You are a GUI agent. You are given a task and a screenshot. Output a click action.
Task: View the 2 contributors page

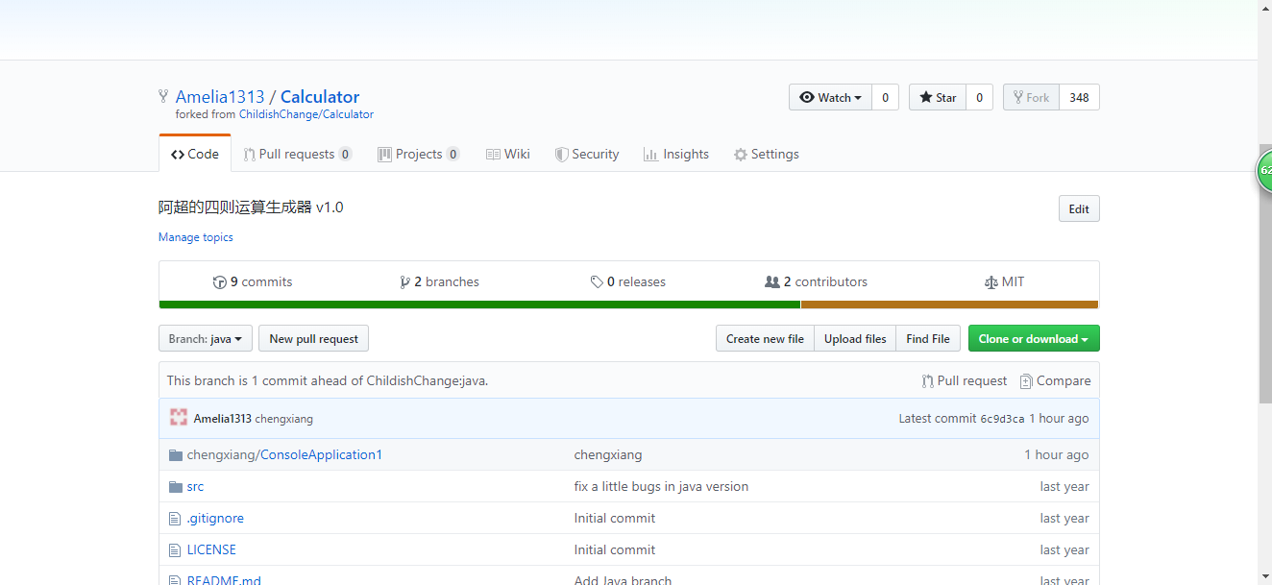point(816,281)
